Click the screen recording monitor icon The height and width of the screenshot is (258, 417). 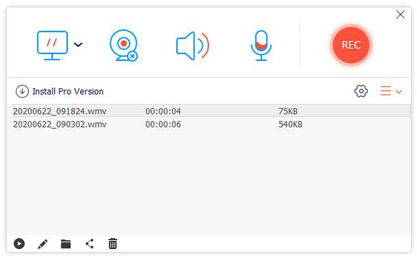[52, 45]
